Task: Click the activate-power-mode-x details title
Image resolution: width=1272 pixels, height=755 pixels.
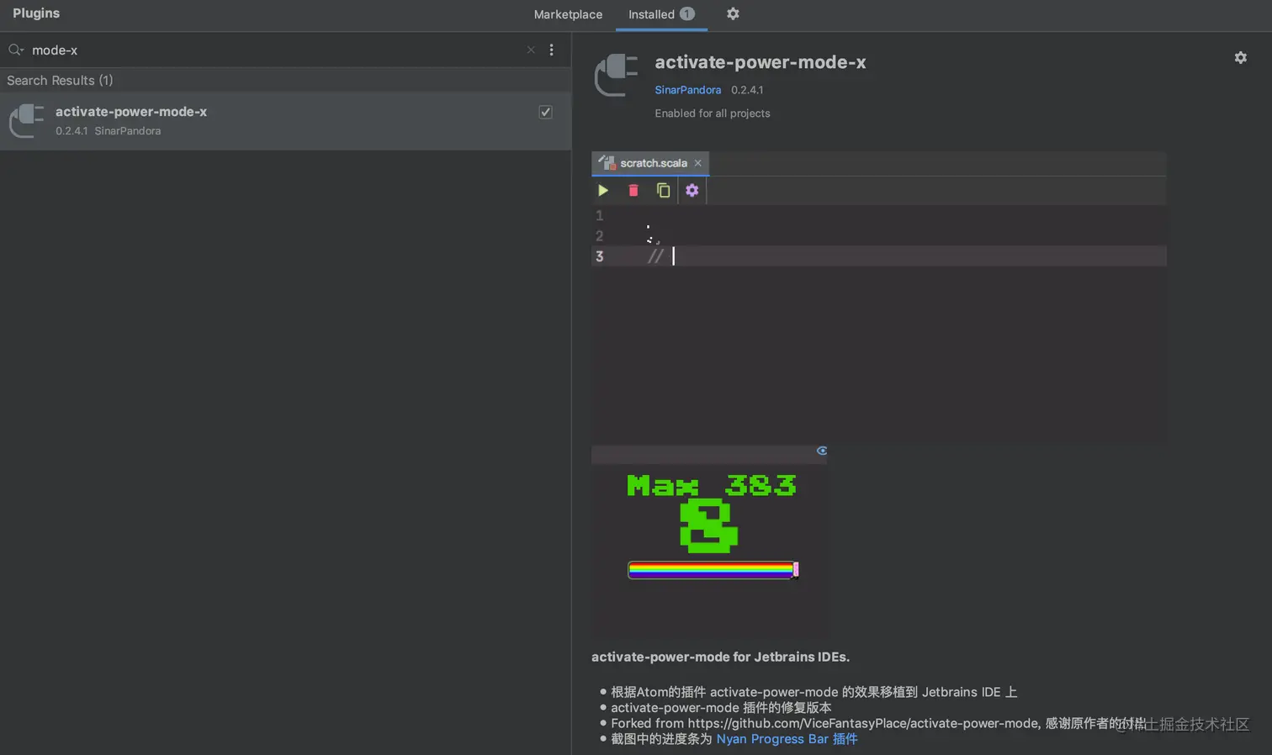Action: (761, 62)
